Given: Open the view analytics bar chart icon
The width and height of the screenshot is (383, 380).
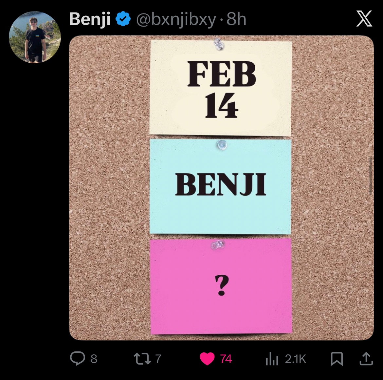Looking at the screenshot, I should pyautogui.click(x=272, y=359).
